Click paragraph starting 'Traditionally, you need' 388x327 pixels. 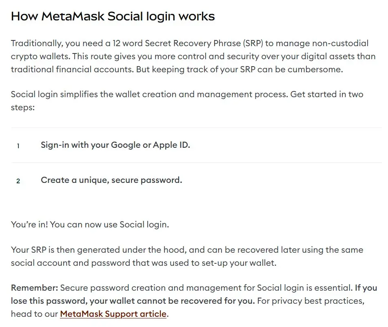click(x=193, y=56)
